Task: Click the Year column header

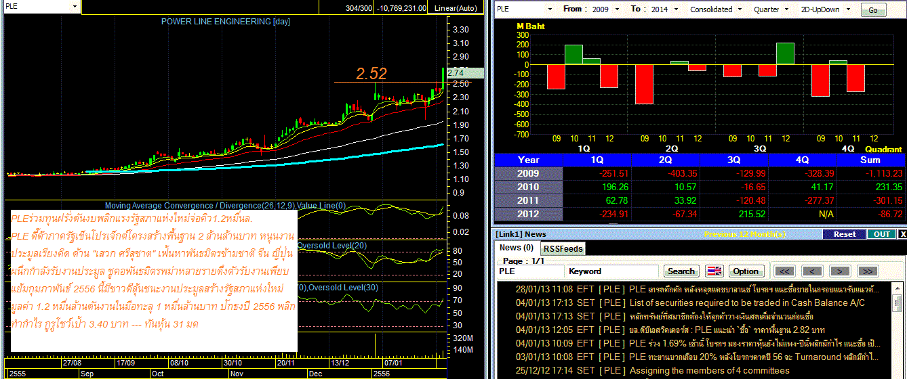Action: coord(529,160)
